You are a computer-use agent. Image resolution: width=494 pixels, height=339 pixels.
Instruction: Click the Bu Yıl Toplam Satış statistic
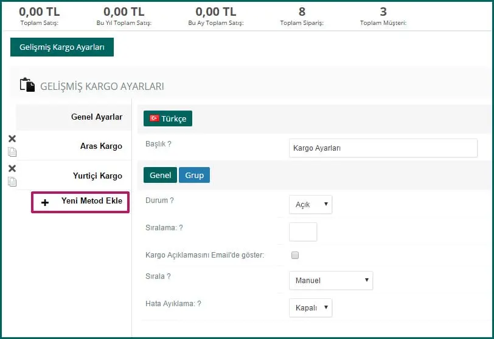[x=124, y=16]
